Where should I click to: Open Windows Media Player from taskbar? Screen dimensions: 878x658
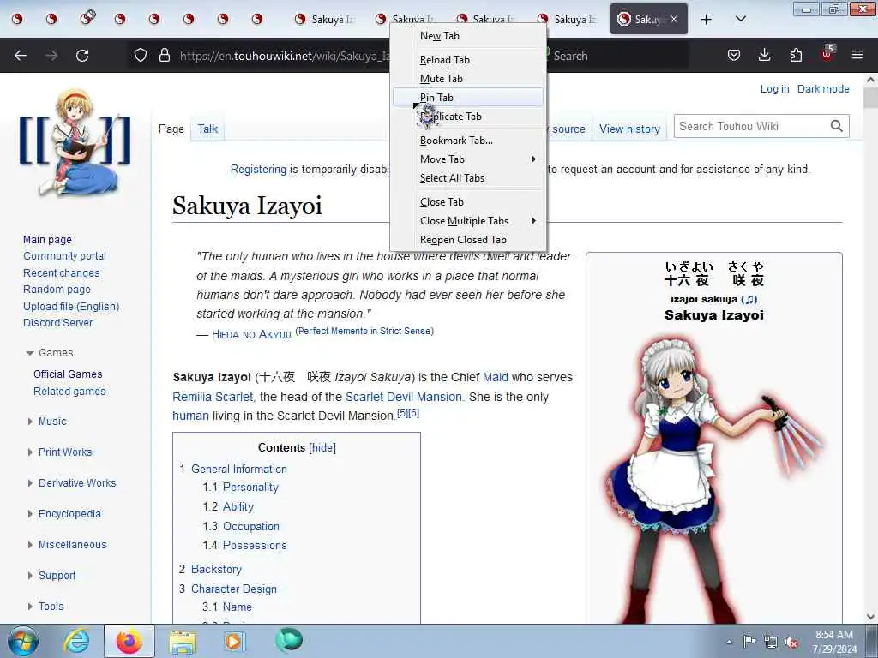(x=233, y=641)
